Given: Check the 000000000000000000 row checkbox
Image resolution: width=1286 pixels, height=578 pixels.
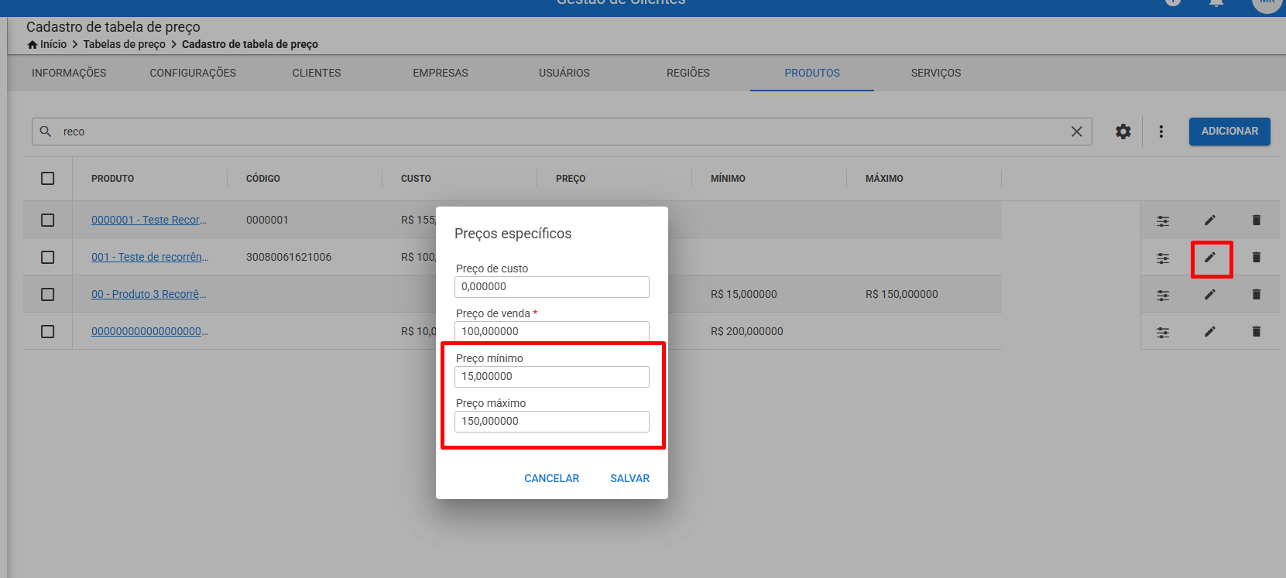Looking at the screenshot, I should [x=47, y=332].
